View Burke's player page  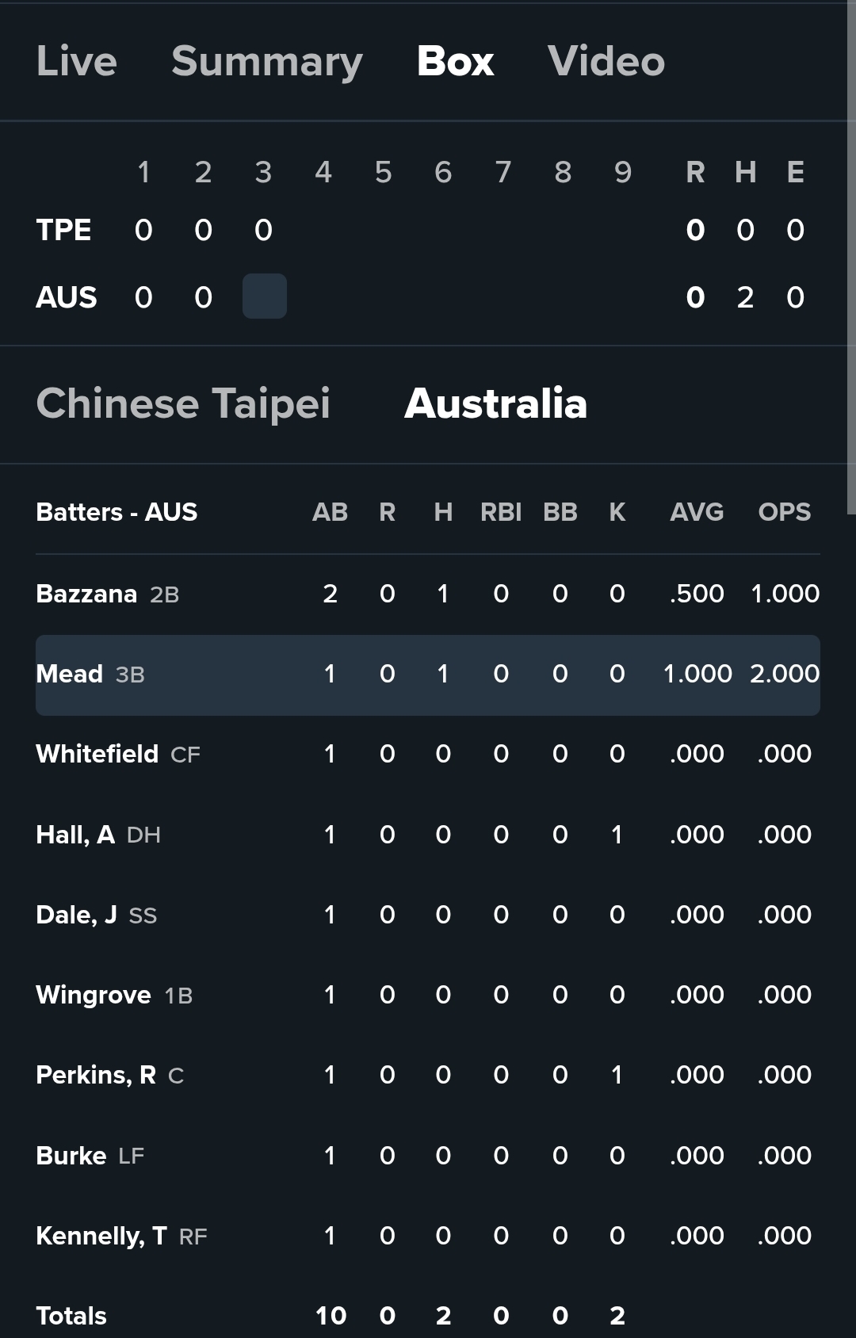[x=71, y=1156]
